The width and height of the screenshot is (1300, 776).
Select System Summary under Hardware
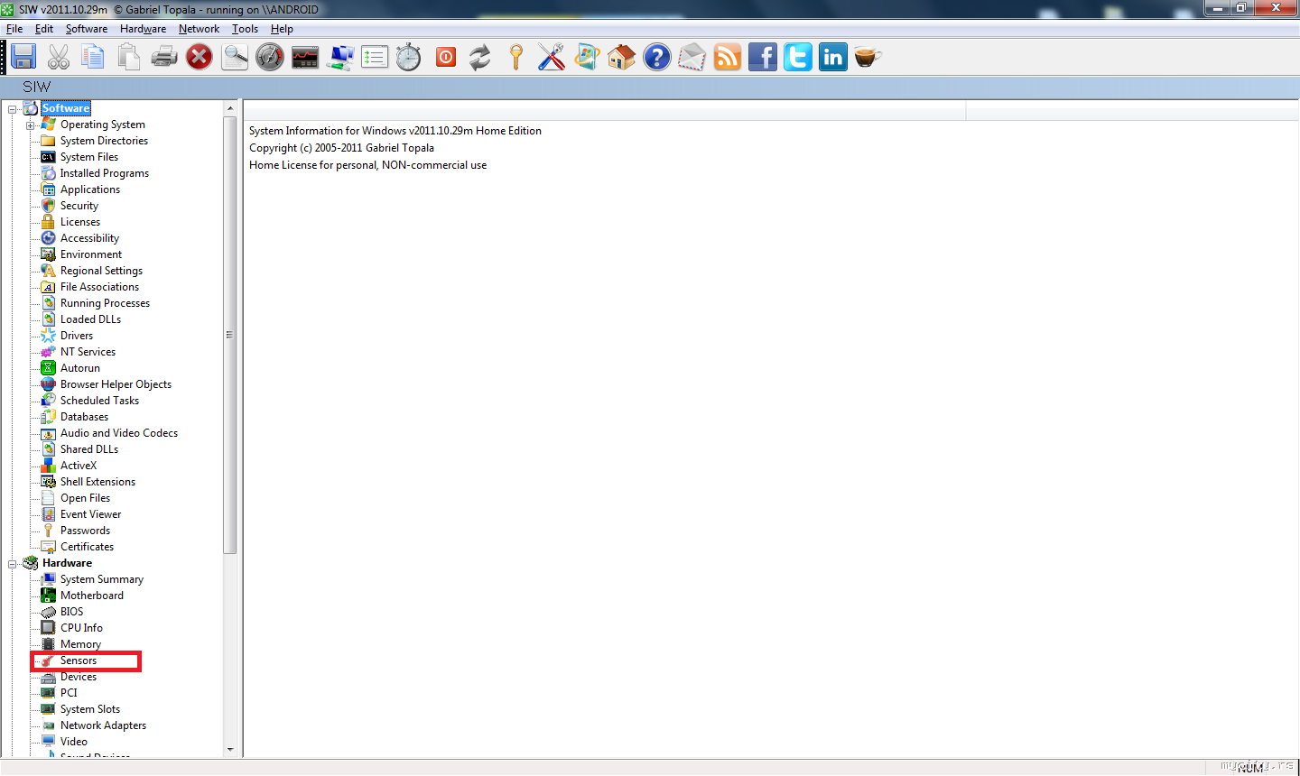click(102, 579)
